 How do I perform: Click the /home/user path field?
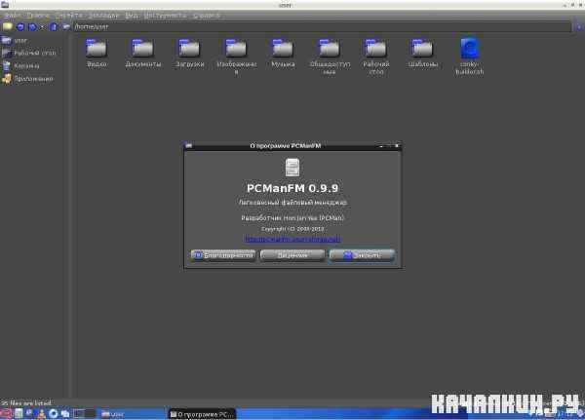(x=322, y=27)
